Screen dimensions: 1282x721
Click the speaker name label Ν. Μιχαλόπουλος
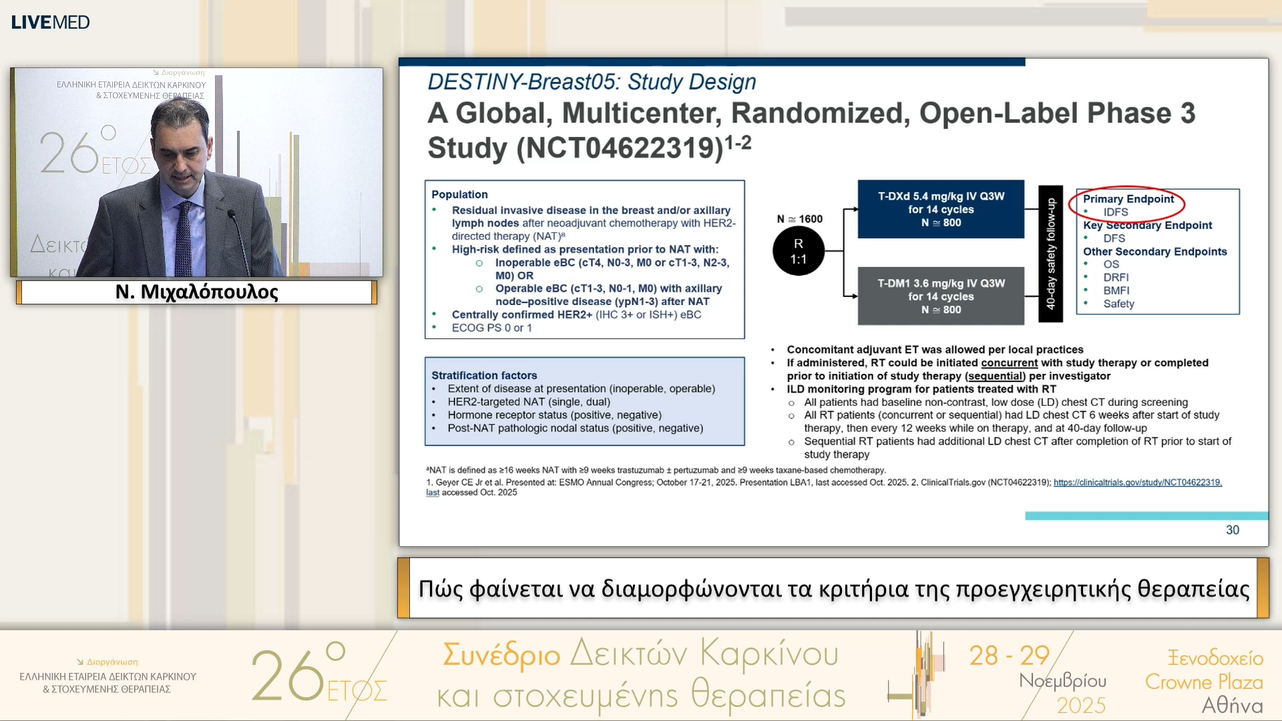pyautogui.click(x=196, y=292)
